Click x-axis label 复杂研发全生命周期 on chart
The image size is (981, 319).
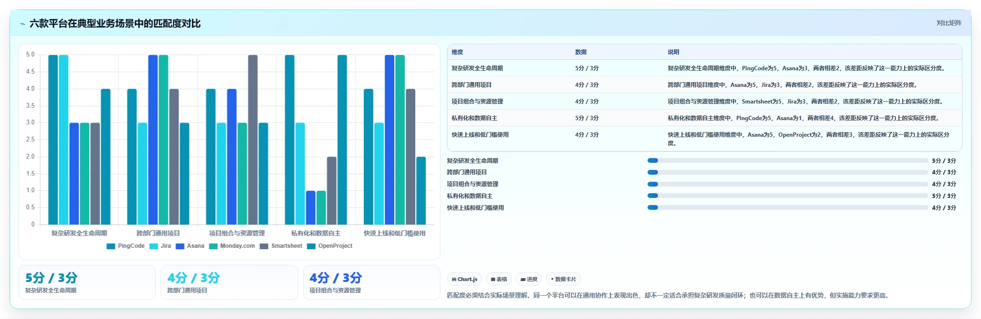coord(79,233)
